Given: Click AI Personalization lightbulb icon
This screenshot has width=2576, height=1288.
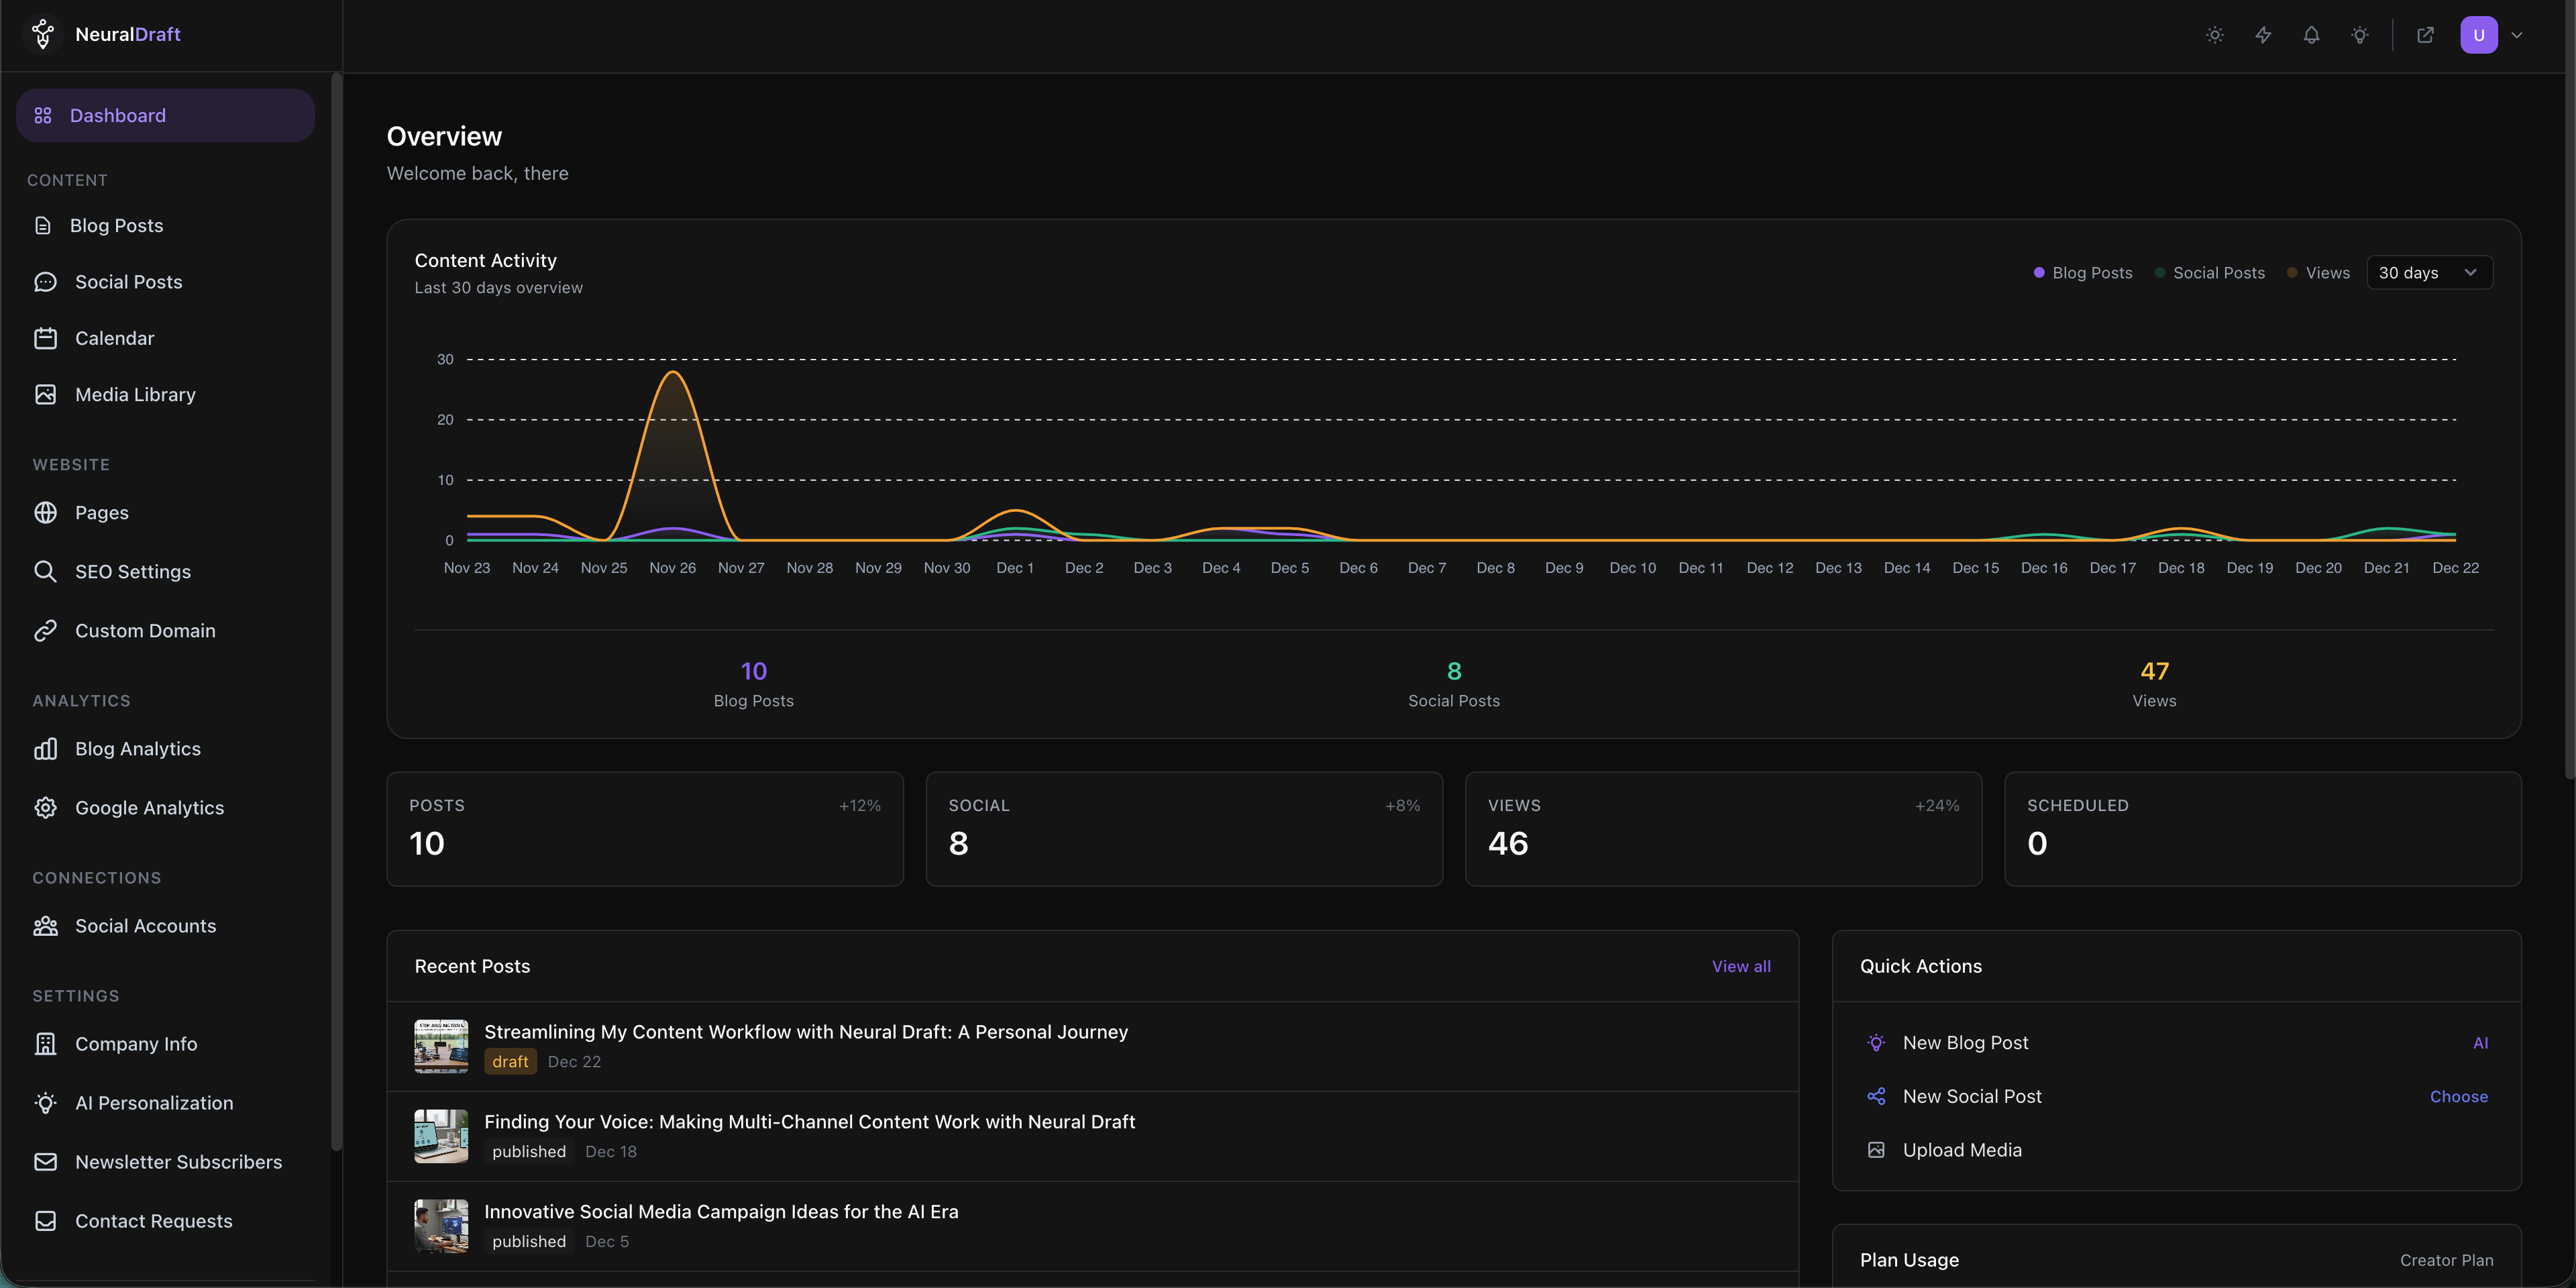Looking at the screenshot, I should coord(45,1103).
